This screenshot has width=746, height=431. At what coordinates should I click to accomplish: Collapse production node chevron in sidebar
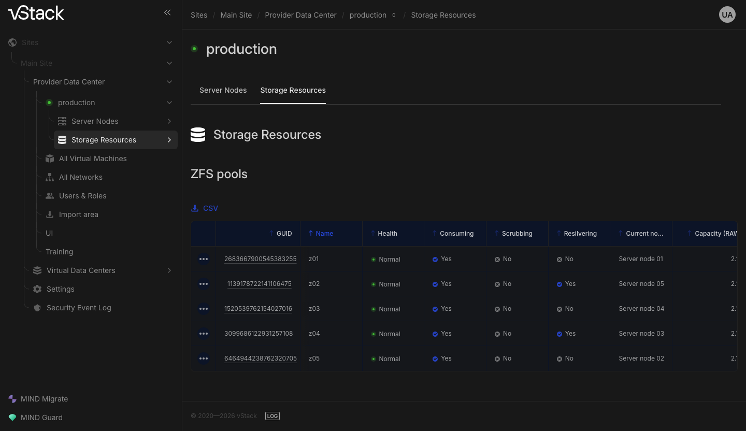pos(169,103)
